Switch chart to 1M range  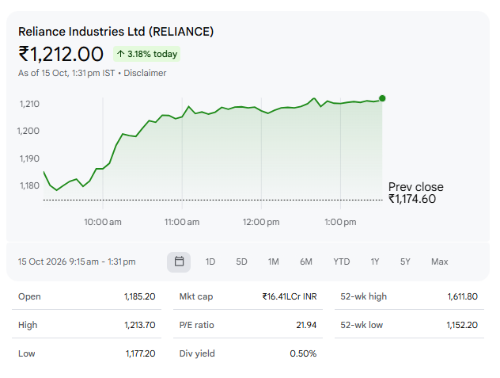(273, 262)
